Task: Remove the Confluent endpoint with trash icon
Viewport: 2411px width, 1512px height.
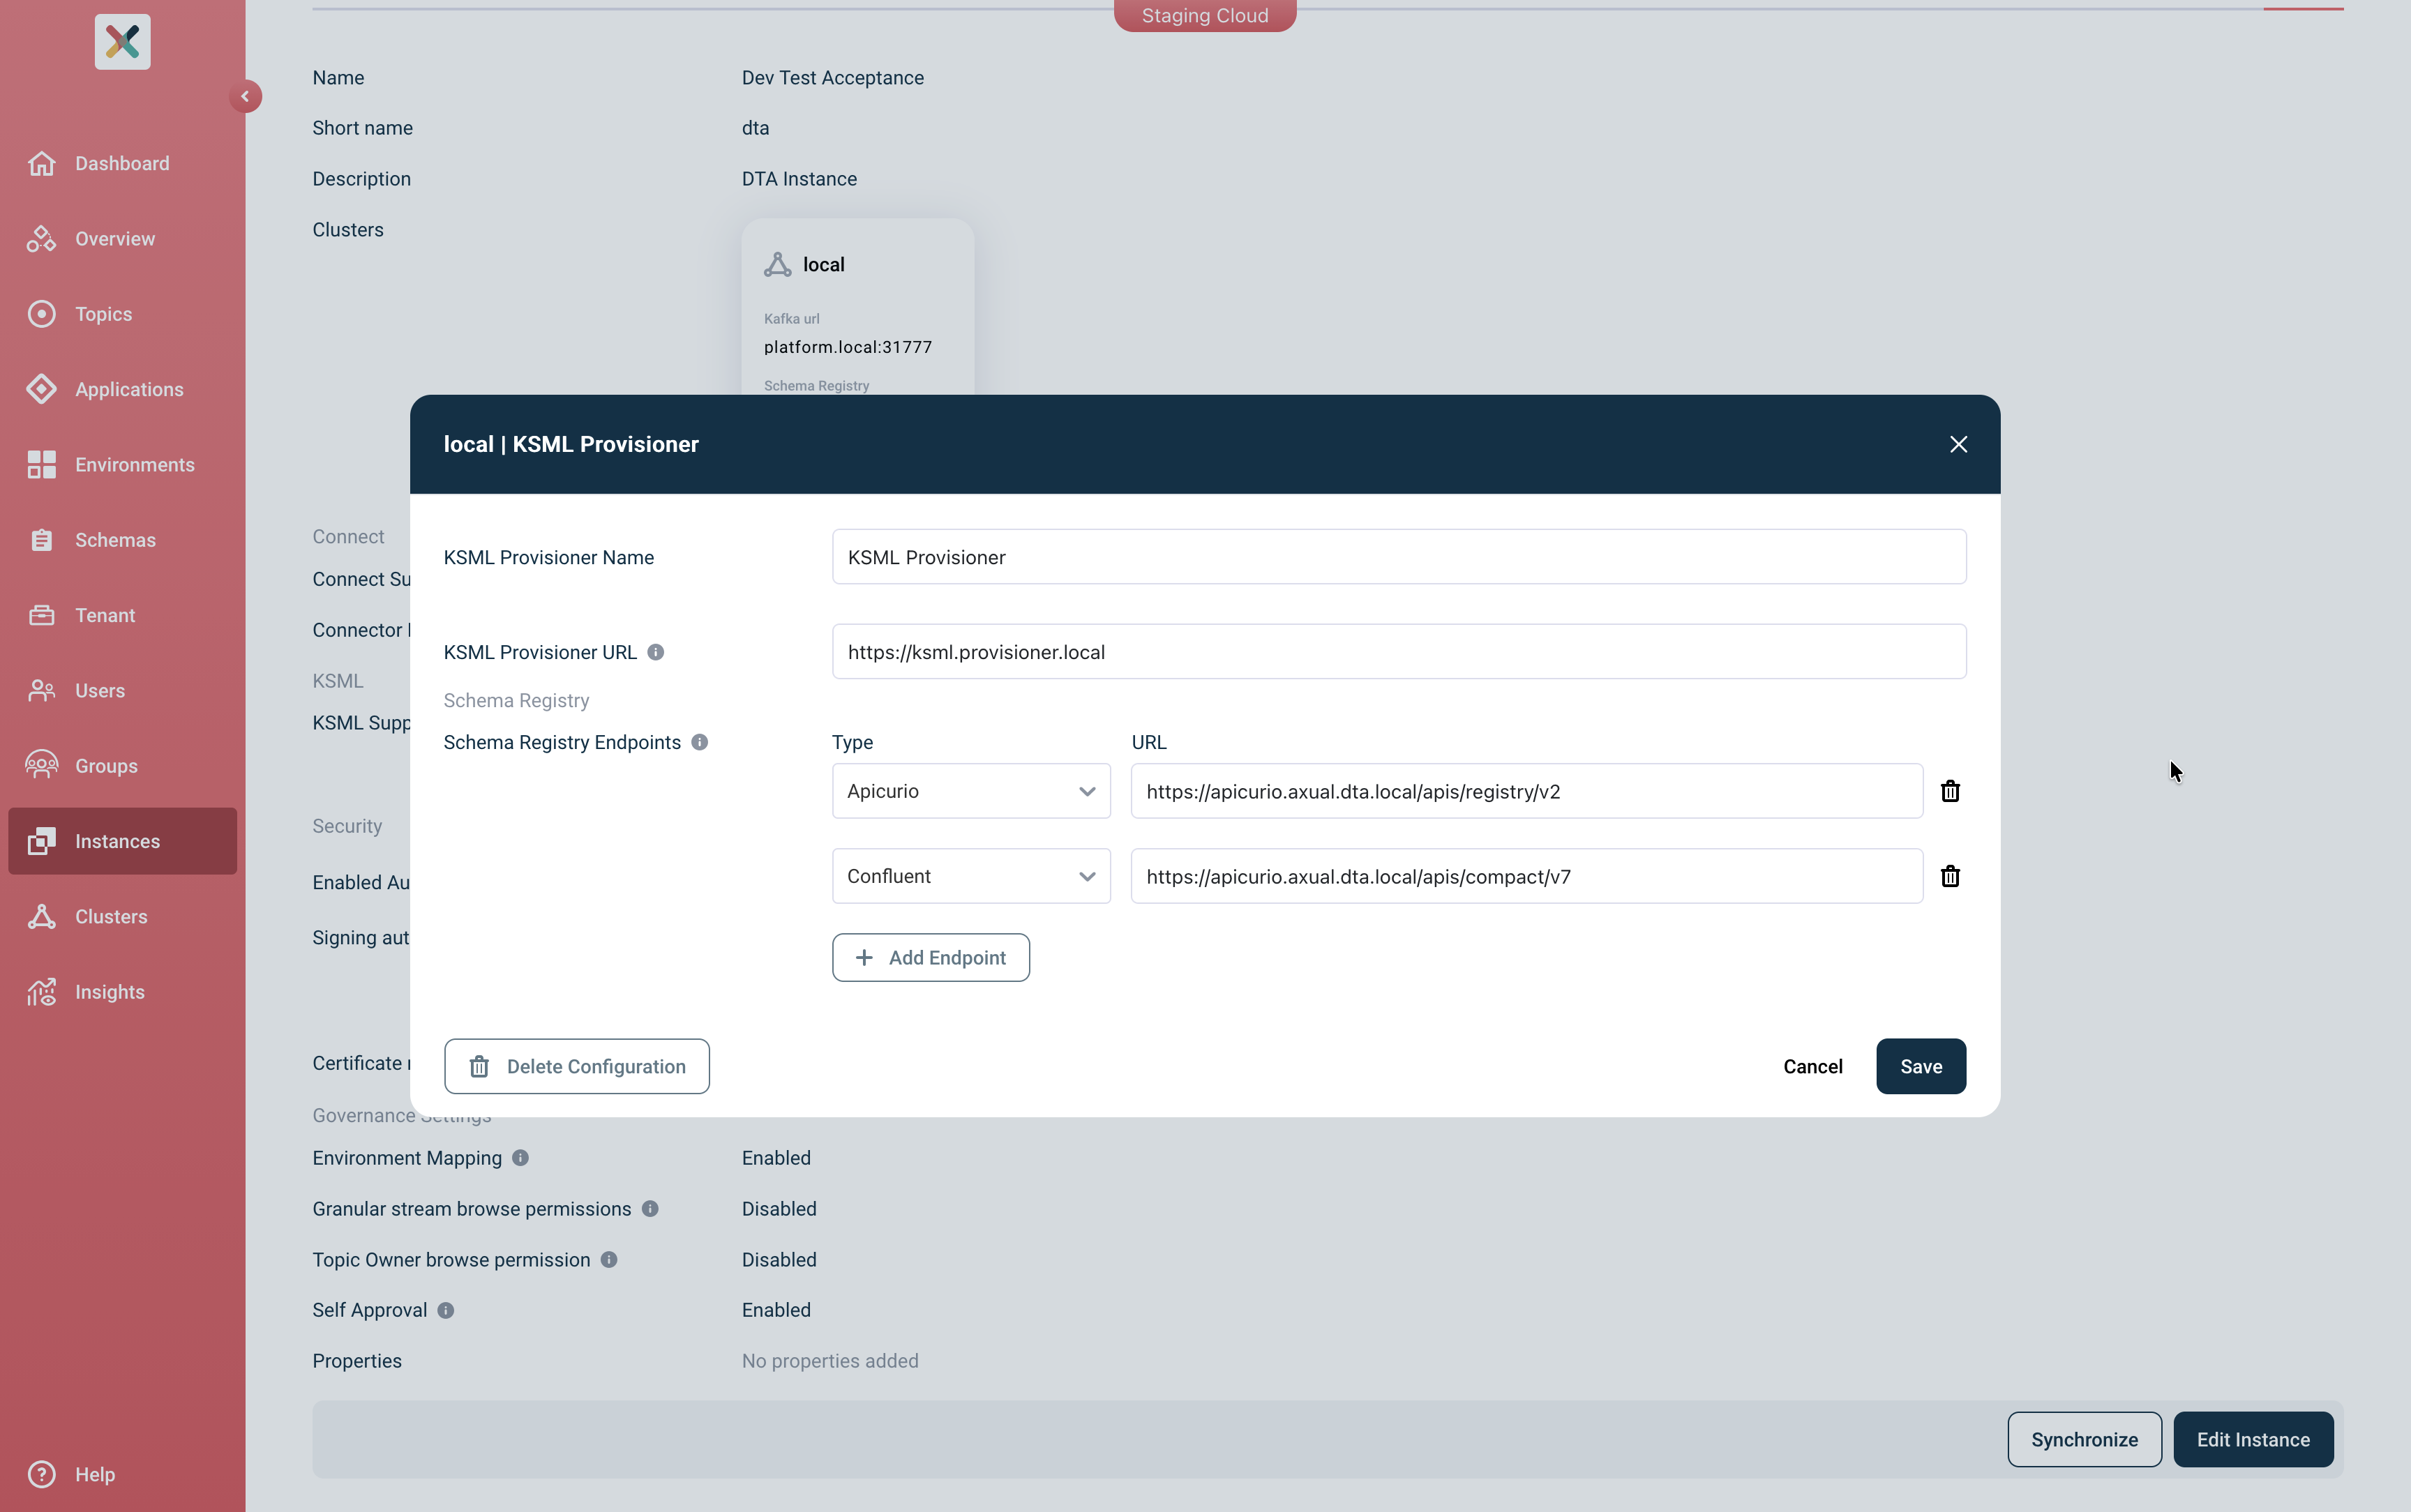Action: 1950,875
